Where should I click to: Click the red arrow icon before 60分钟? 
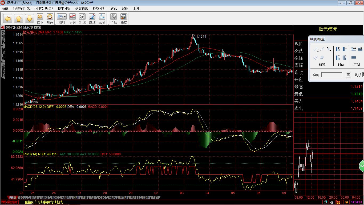point(2,27)
